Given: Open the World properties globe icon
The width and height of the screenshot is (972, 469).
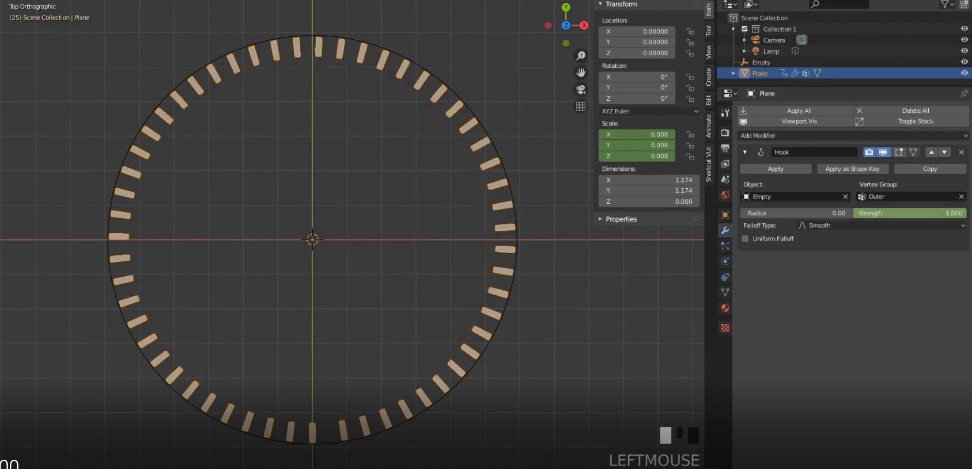Looking at the screenshot, I should [725, 195].
